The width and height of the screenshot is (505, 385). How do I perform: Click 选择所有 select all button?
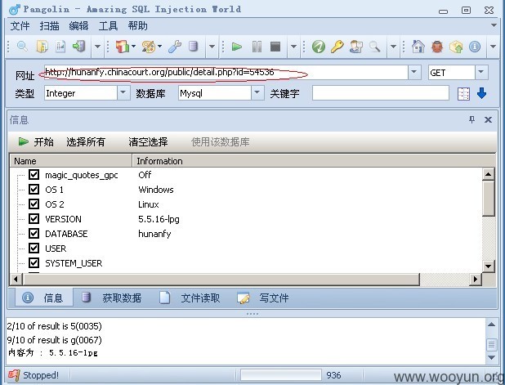pyautogui.click(x=86, y=141)
